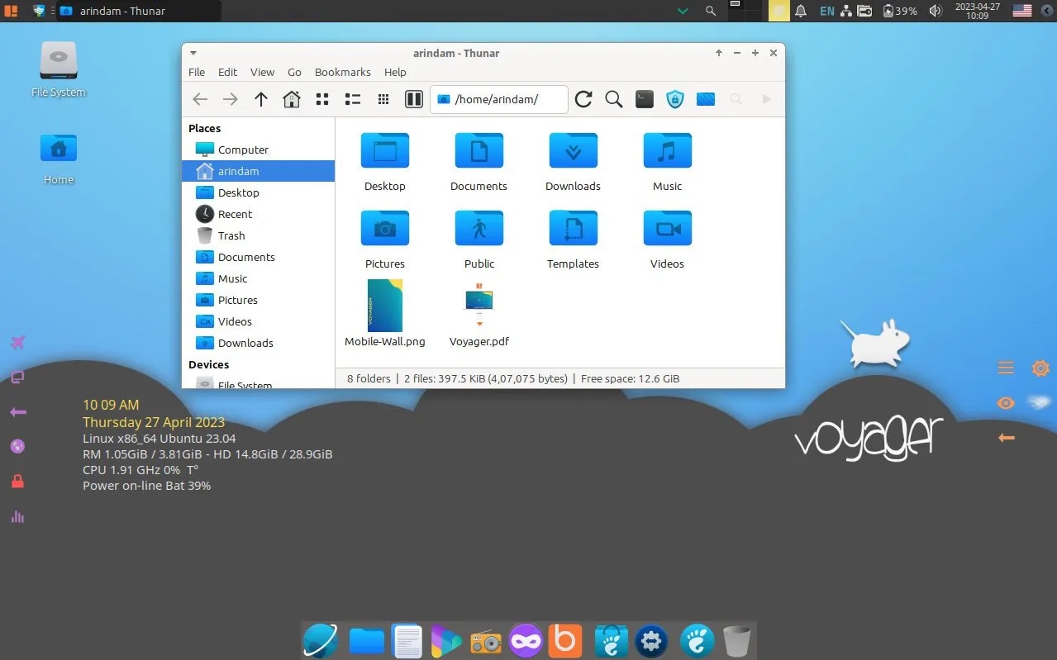Start a file search in Thunar

click(613, 98)
